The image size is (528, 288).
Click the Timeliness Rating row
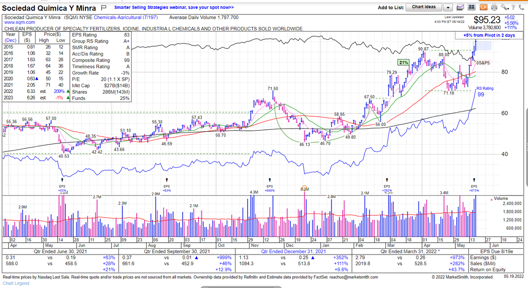[x=101, y=67]
